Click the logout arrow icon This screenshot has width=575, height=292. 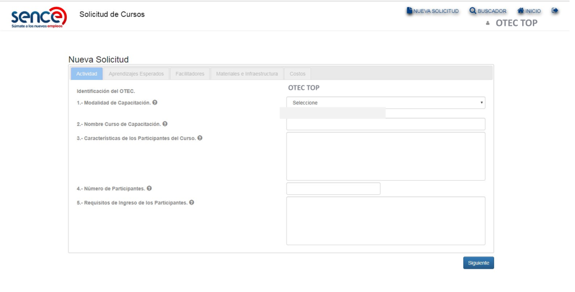click(x=555, y=11)
